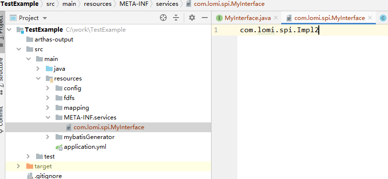This screenshot has height=179, width=388.
Task: Toggle the Project tool window sidebar tab
Action: tap(2, 31)
